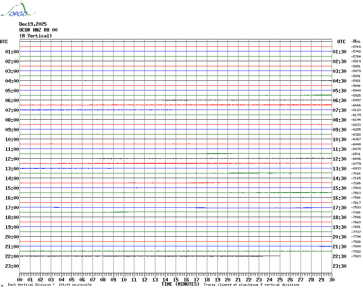363x290 pixels.
Task: Select the -7844 amplitude value on right
Action: (x=356, y=247)
